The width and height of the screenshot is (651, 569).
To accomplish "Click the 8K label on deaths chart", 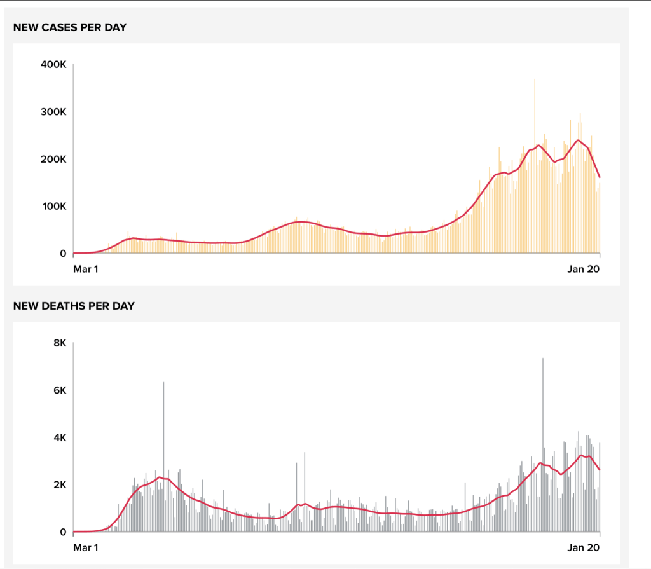I will coord(59,343).
